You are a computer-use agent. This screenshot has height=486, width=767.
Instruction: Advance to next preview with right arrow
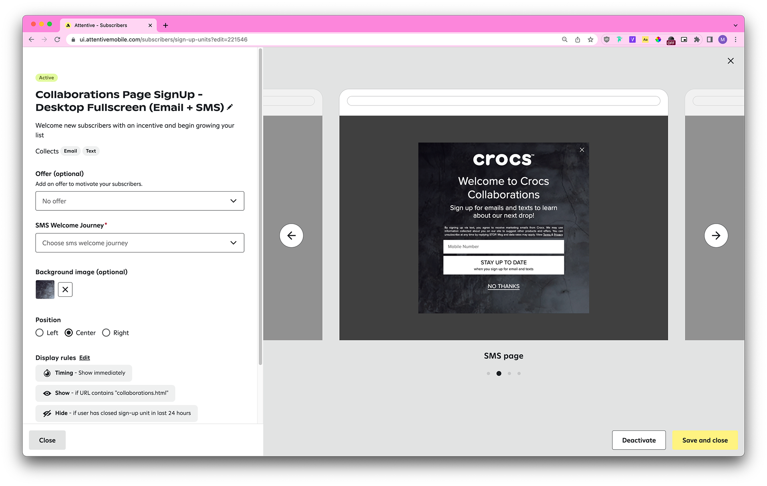pyautogui.click(x=716, y=236)
